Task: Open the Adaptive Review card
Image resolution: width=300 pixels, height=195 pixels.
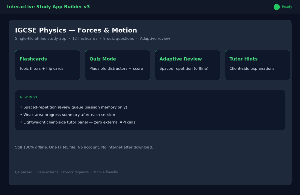Action: pos(187,65)
